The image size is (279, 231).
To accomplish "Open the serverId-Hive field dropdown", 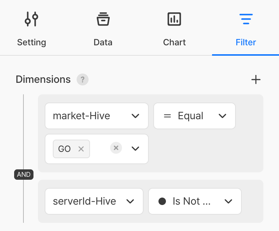I will [94, 201].
